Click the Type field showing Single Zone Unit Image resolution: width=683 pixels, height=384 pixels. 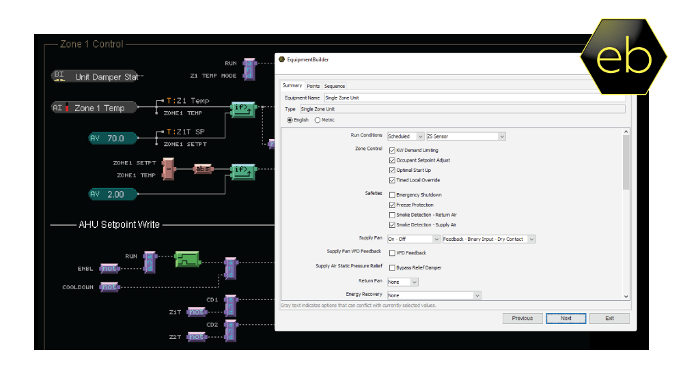(462, 109)
